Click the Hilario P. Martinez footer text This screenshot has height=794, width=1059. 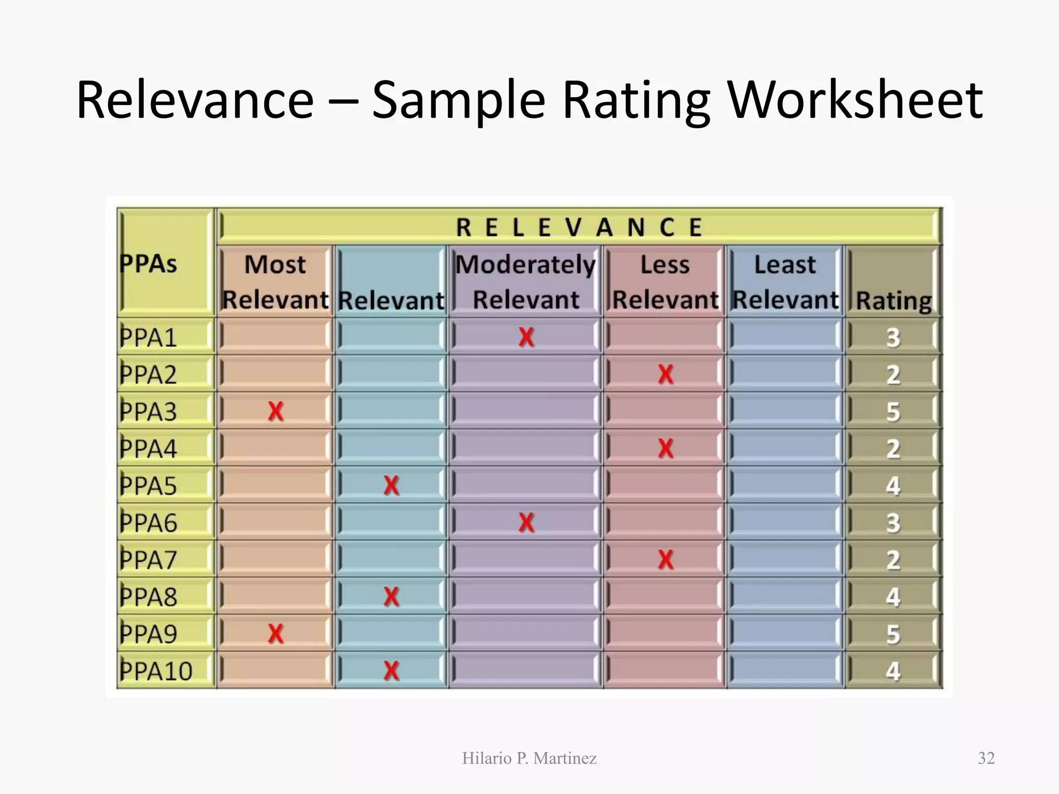[529, 758]
